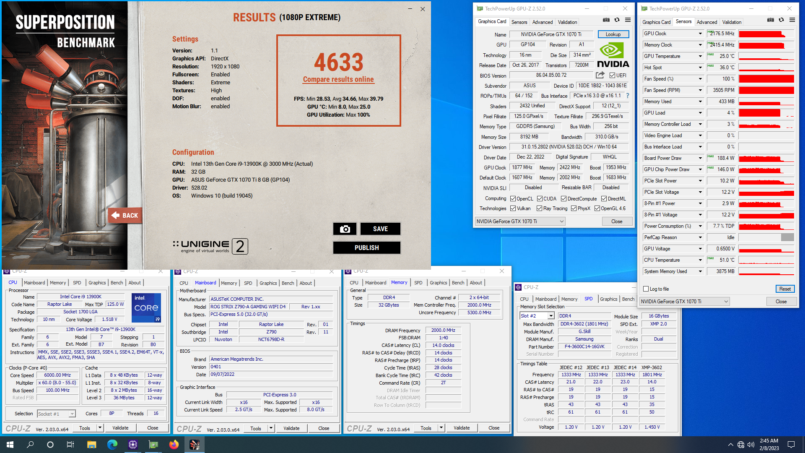Switch to GPU-Z taskbar icon
Image resolution: width=805 pixels, height=453 pixels.
153,445
